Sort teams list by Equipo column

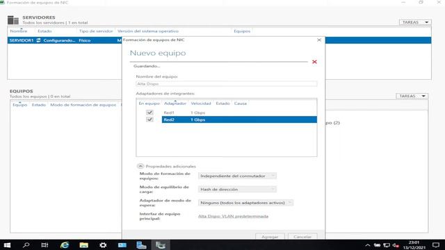(20, 105)
